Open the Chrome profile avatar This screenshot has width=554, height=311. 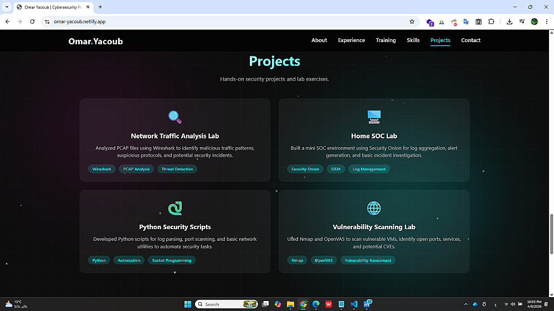coord(534,22)
